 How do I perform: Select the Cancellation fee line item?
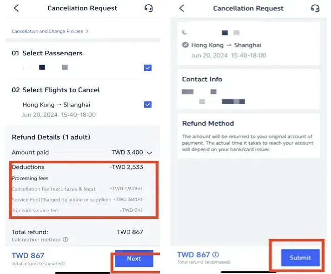77,188
